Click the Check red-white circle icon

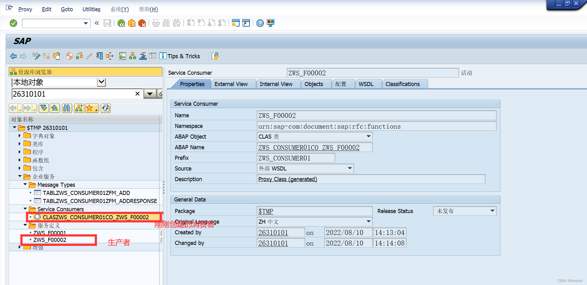pos(69,56)
